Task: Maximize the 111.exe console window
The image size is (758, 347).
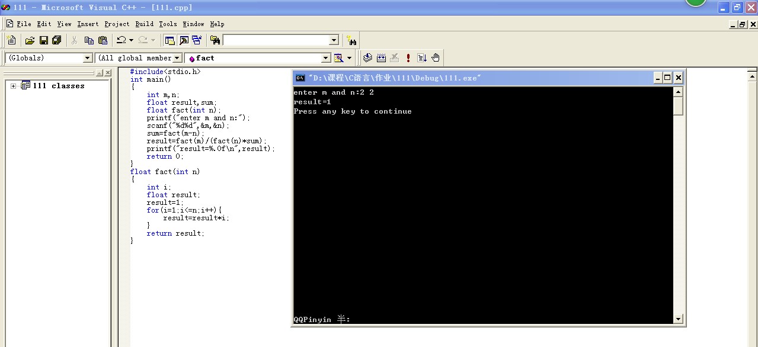Action: [668, 78]
